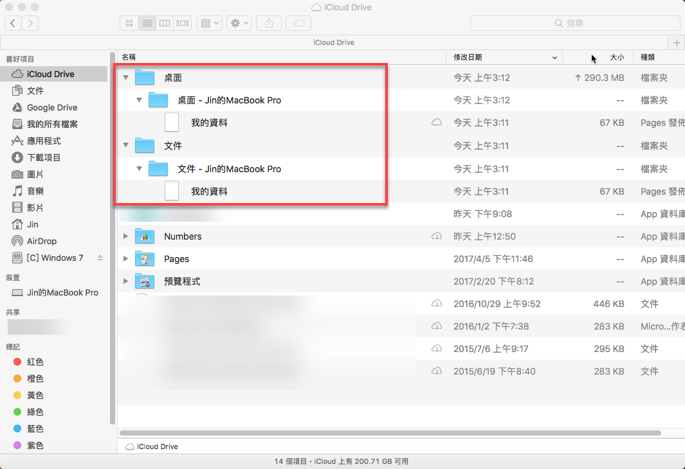Viewport: 685px width, 469px height.
Task: Open the item arrangement dropdown
Action: [210, 23]
